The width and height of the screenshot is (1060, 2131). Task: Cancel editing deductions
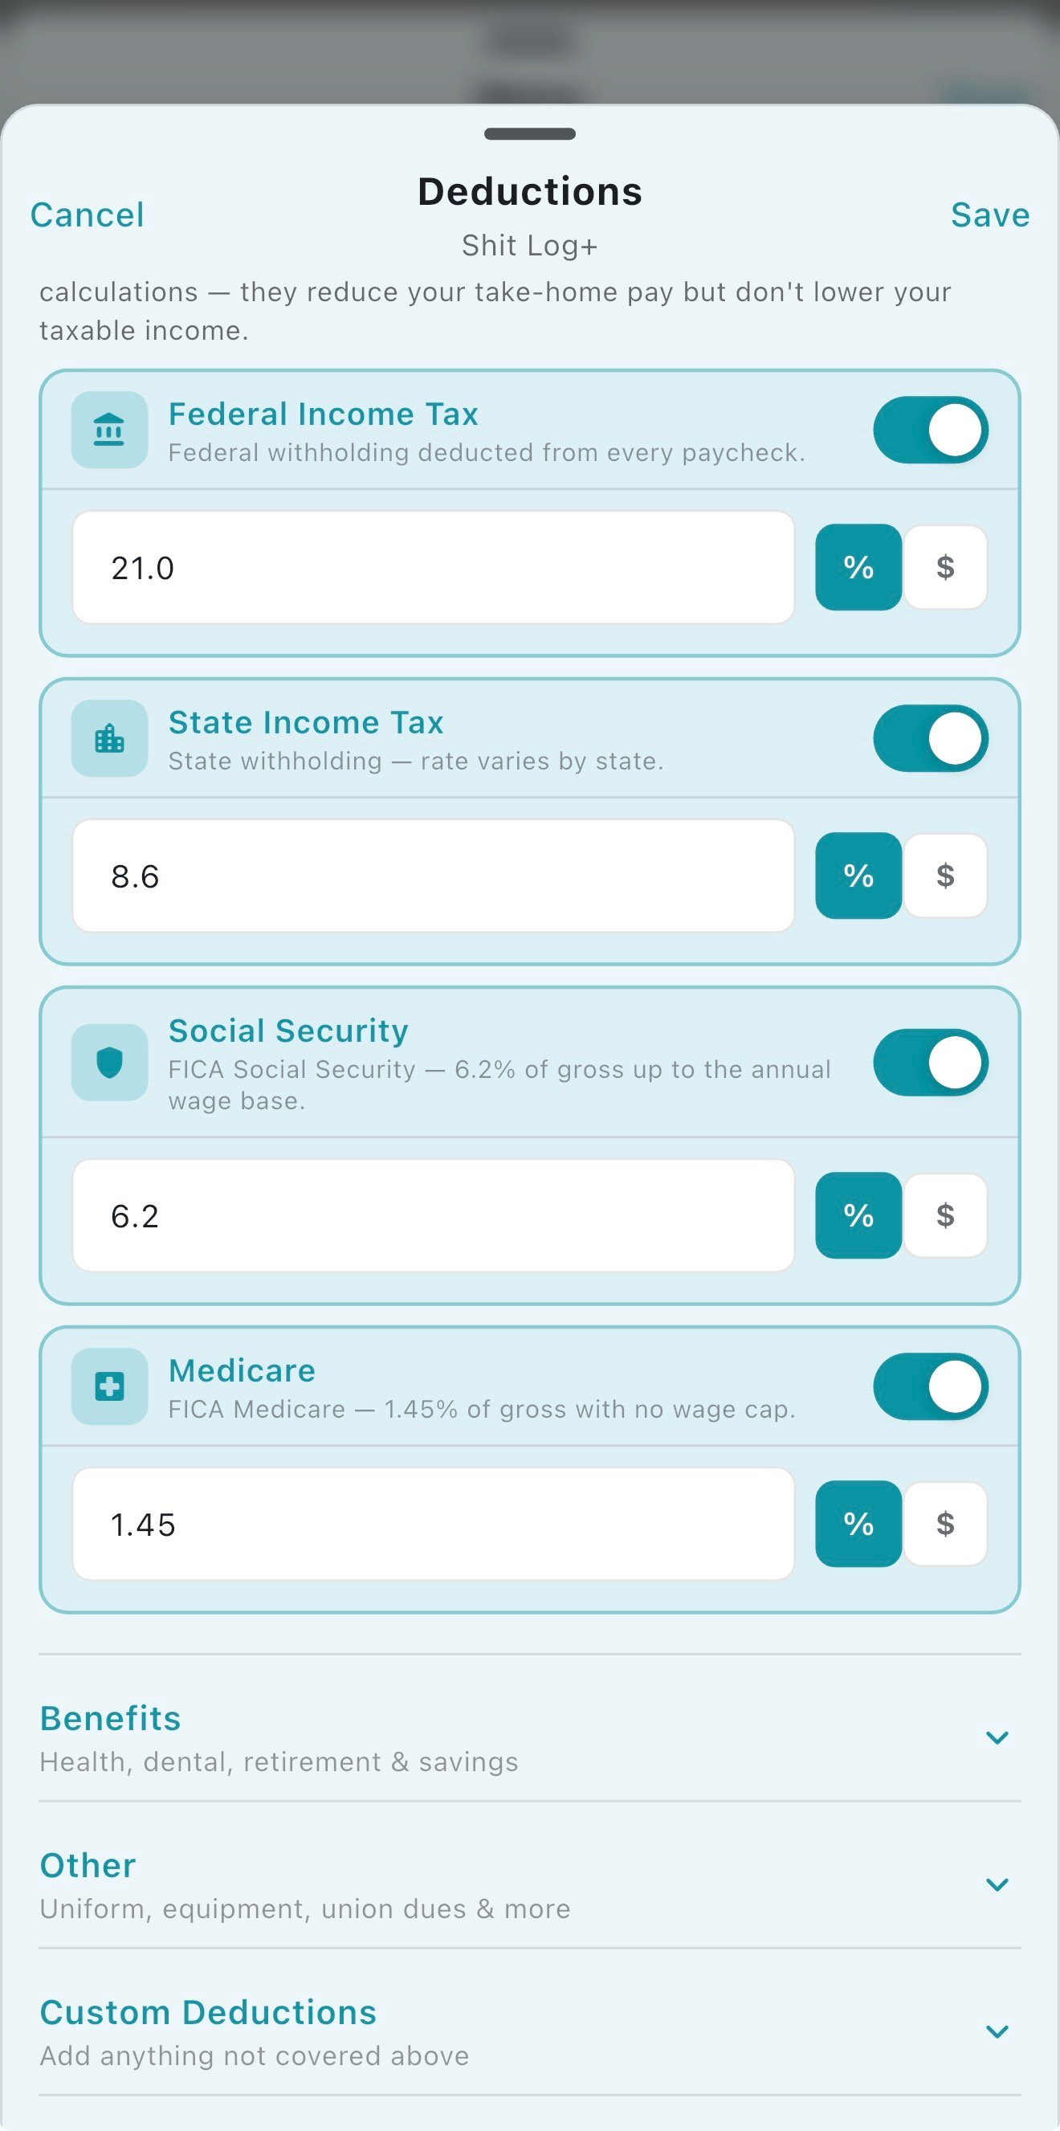click(x=87, y=215)
